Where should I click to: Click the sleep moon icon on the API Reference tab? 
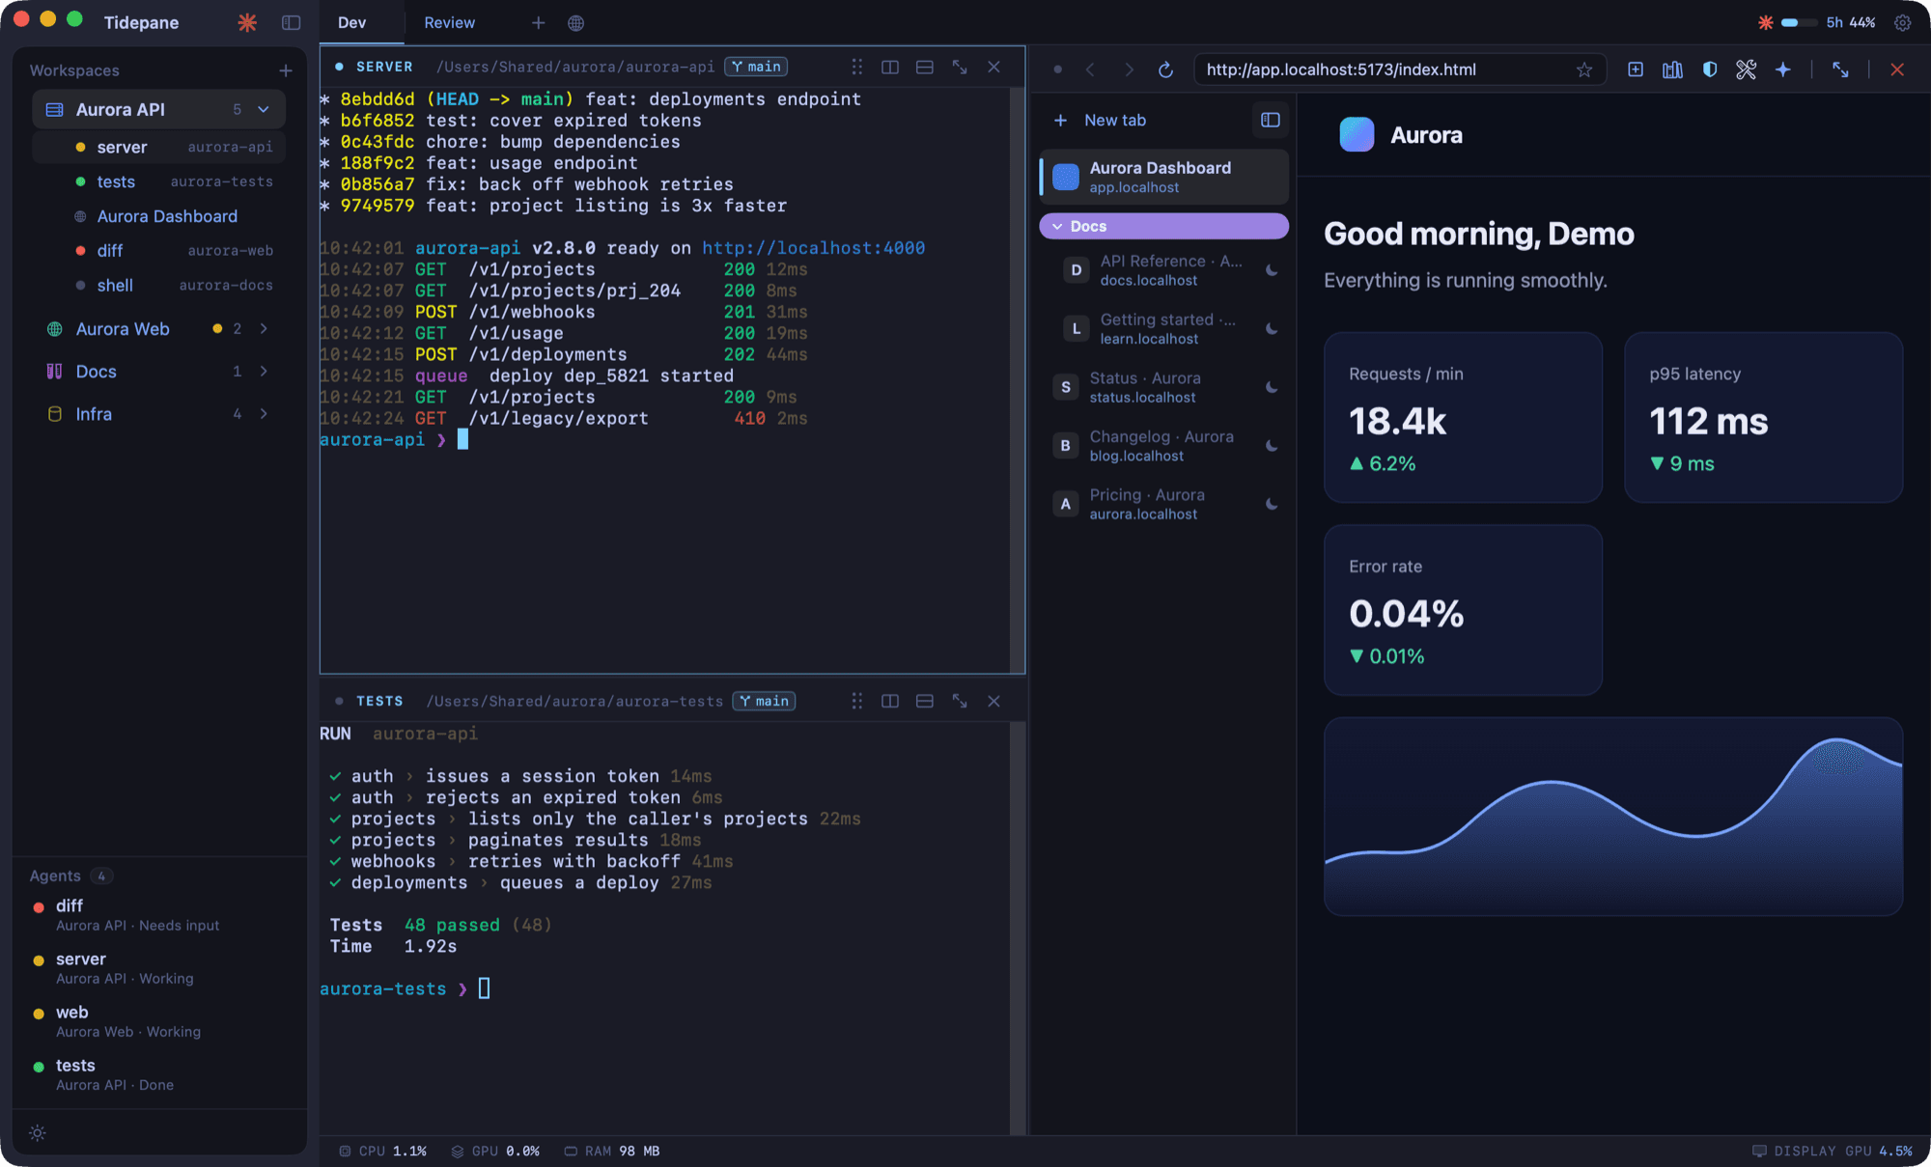1272,270
